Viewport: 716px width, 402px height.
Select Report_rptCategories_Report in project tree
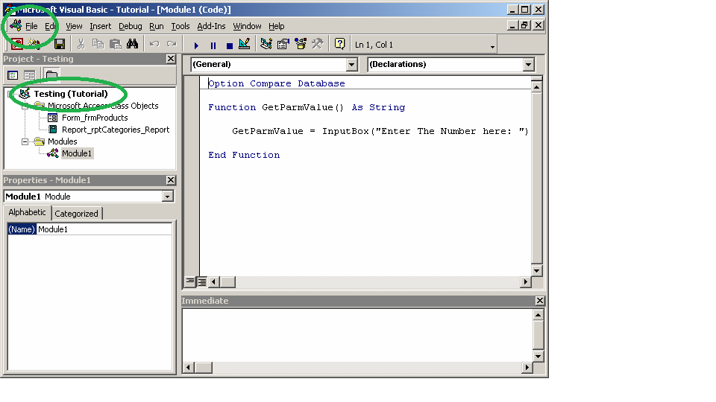[116, 130]
